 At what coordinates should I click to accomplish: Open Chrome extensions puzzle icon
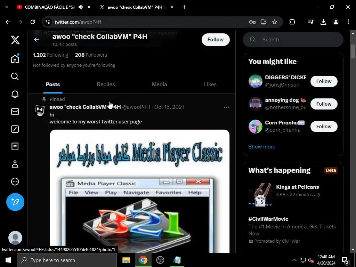[292, 22]
